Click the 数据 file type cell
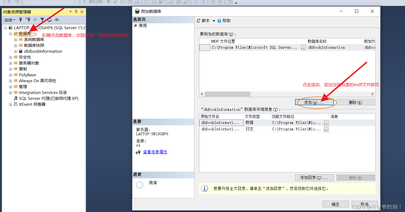The image size is (405, 212). pyautogui.click(x=257, y=123)
